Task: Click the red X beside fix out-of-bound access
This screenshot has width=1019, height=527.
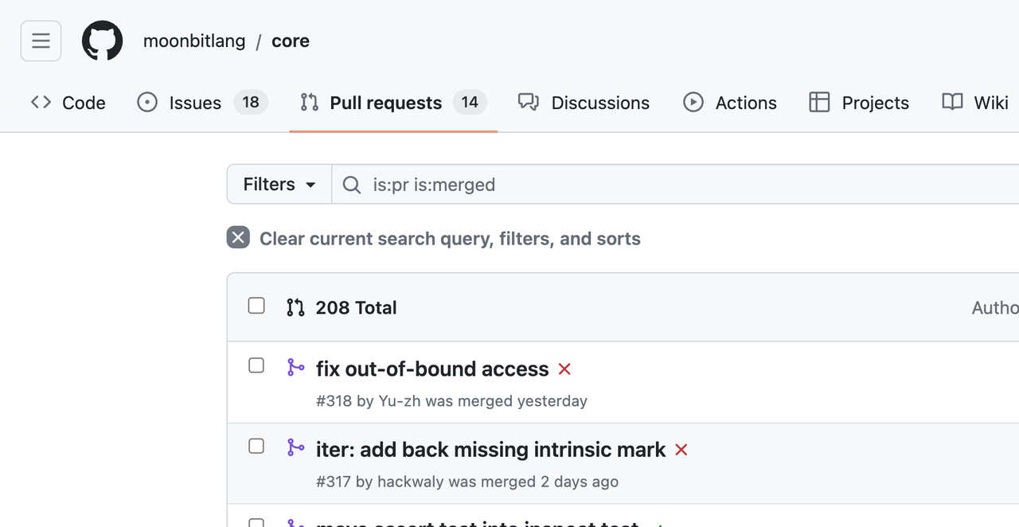Action: [x=564, y=369]
